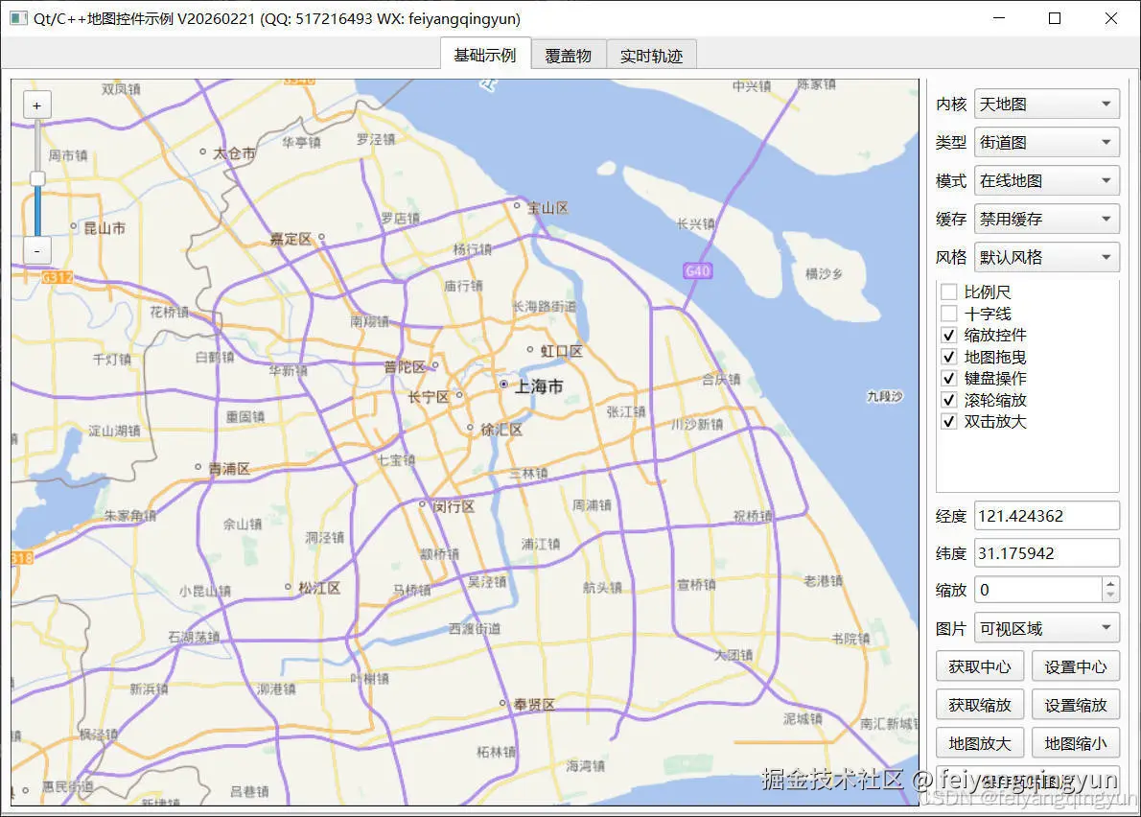Click the 设置中心 button

1076,666
